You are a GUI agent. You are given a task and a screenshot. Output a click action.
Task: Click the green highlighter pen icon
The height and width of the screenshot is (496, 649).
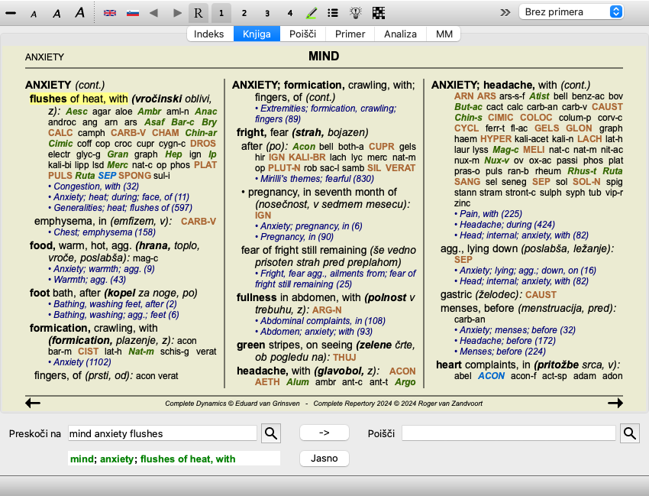click(312, 13)
